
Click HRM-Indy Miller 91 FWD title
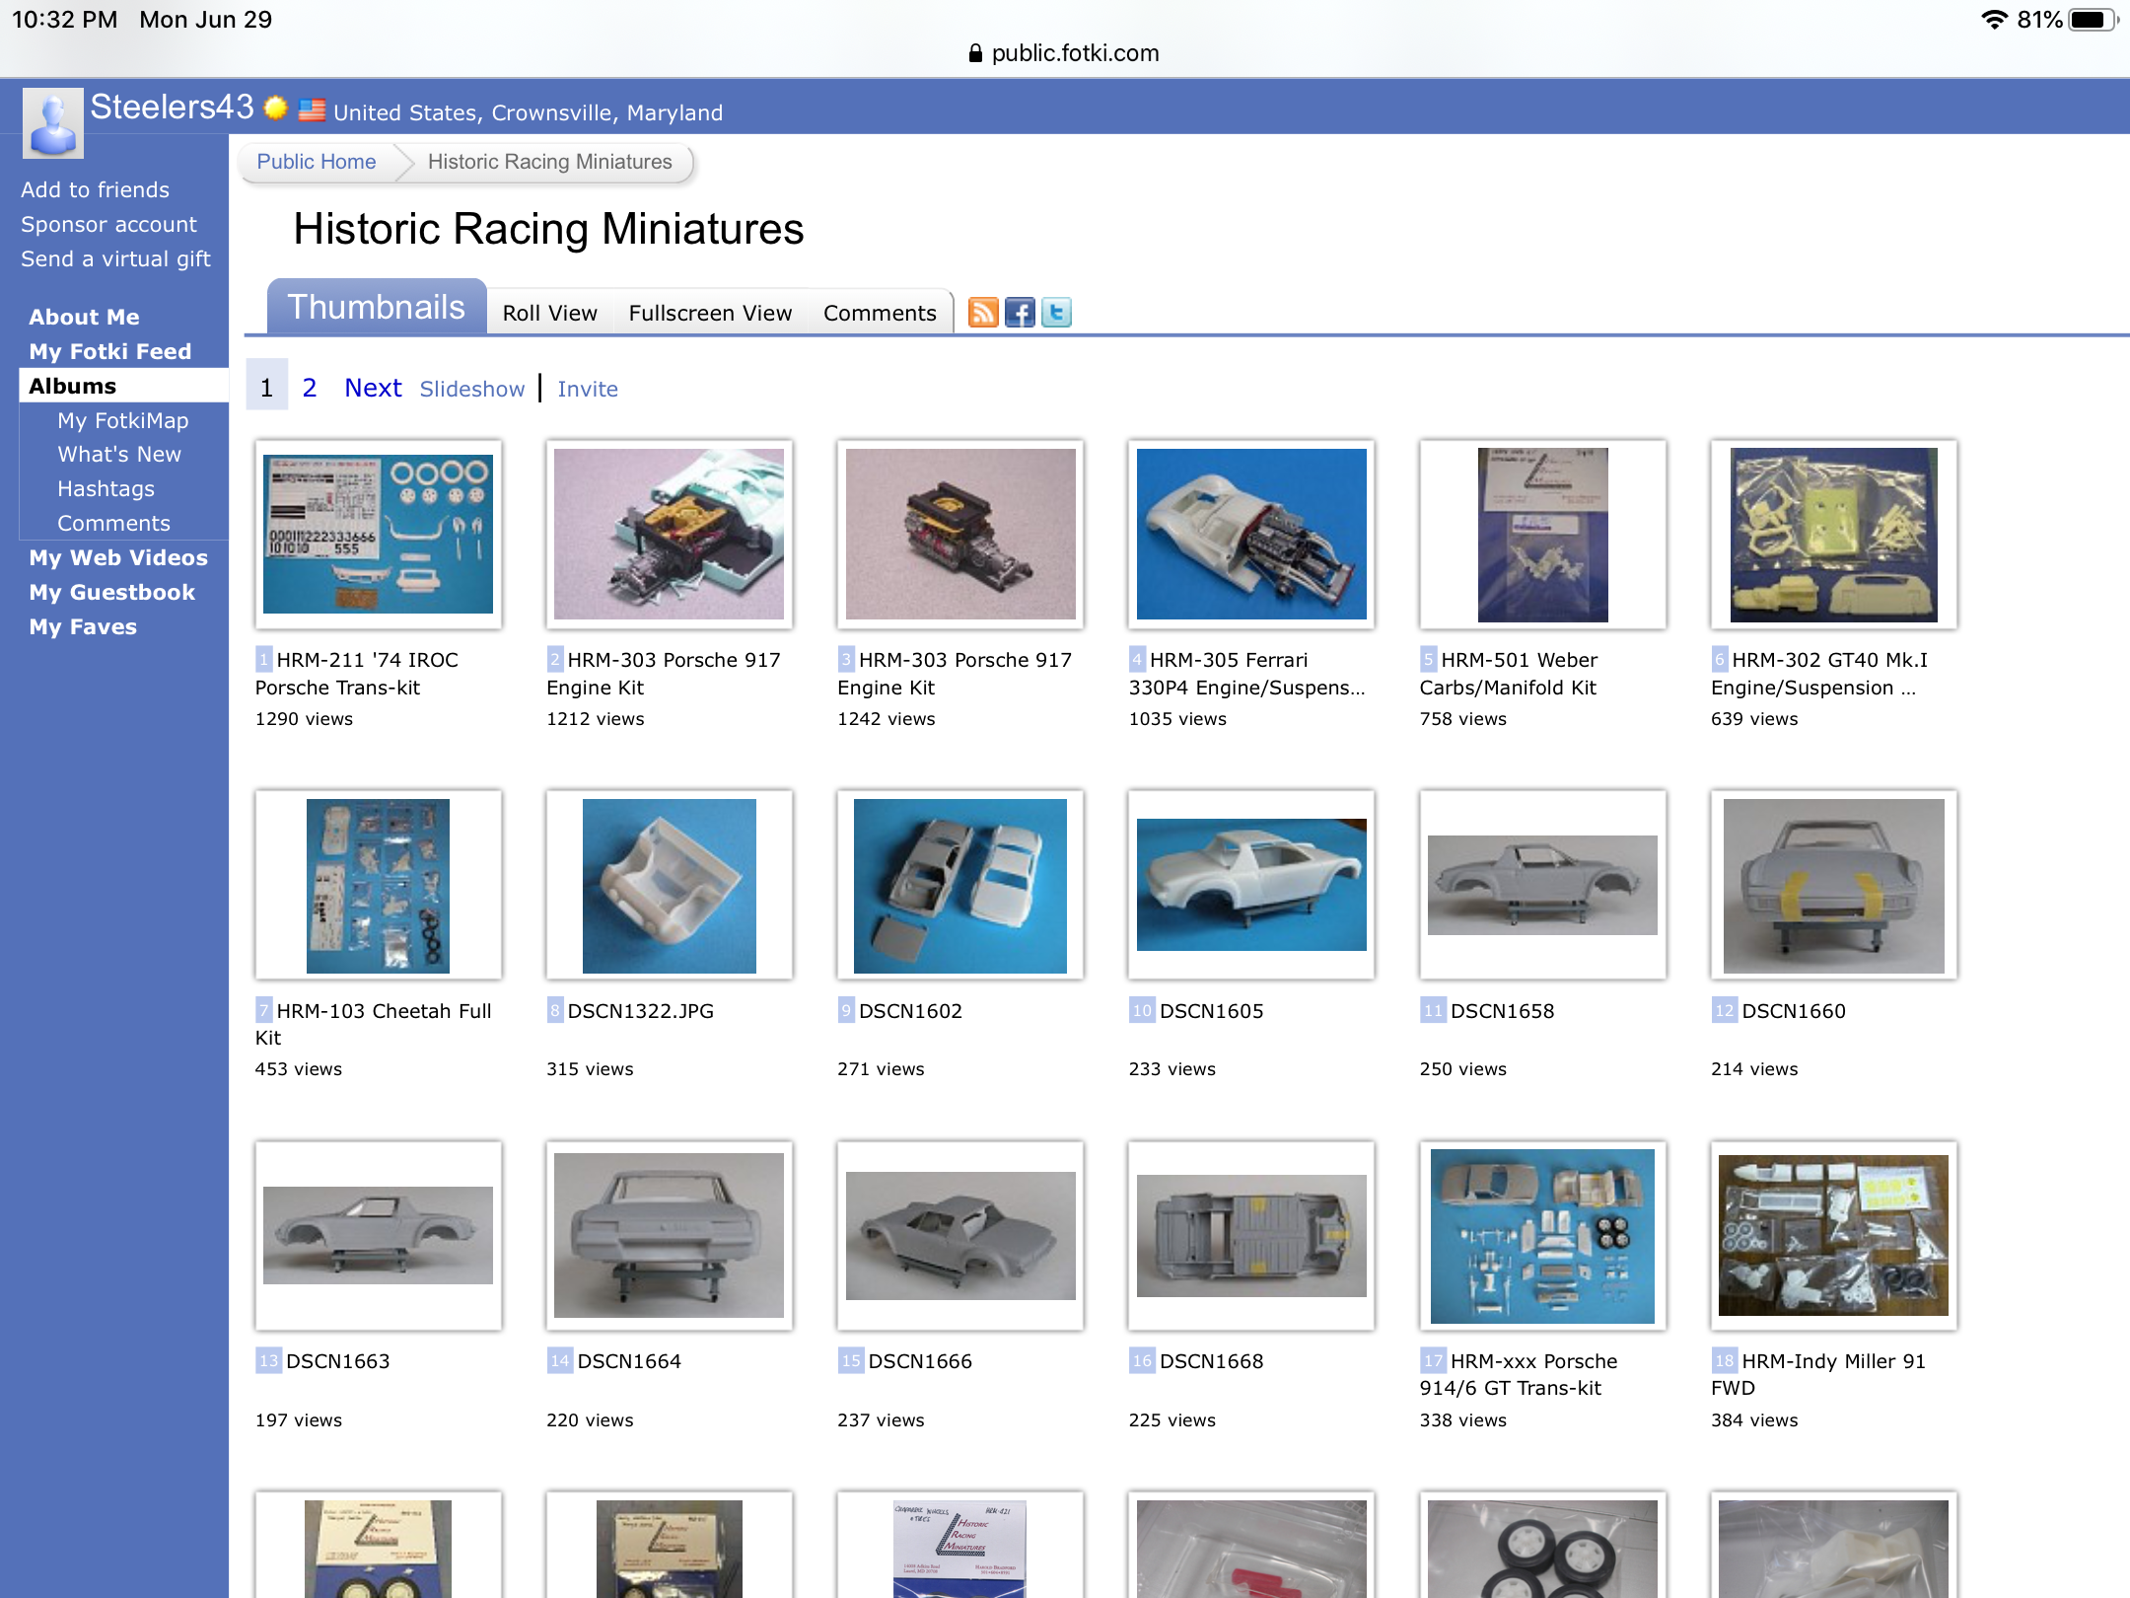click(x=1819, y=1374)
